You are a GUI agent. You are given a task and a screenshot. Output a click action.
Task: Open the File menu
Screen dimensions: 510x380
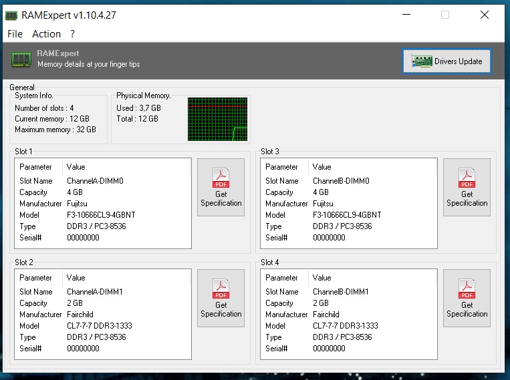(15, 34)
